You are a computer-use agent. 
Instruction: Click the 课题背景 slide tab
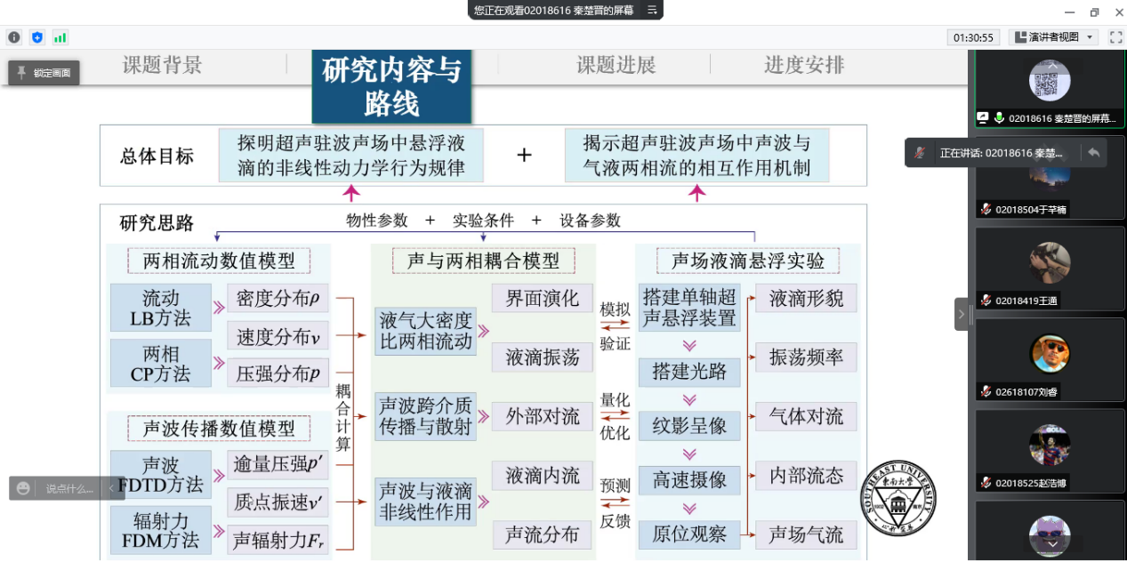point(162,65)
